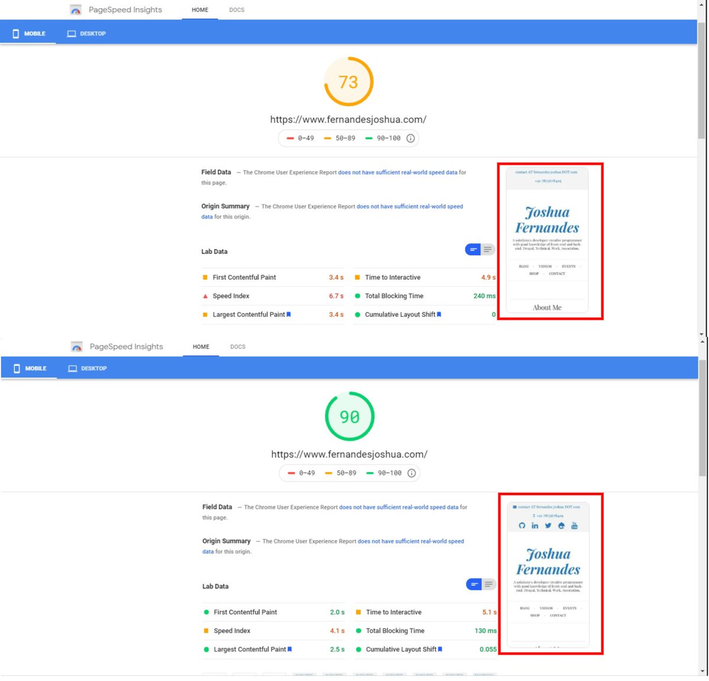Click the orange 73 performance score gauge
The height and width of the screenshot is (681, 709).
(x=349, y=81)
